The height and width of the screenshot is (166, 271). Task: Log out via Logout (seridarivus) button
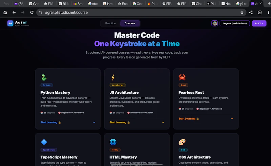coord(234,23)
